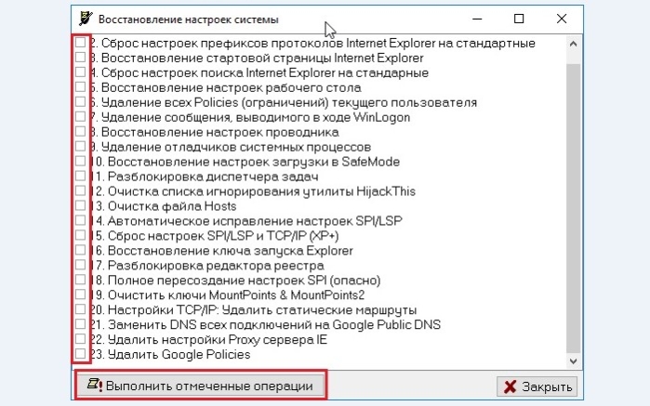
Task: Click the AVZ application icon in the title bar
Action: 86,19
